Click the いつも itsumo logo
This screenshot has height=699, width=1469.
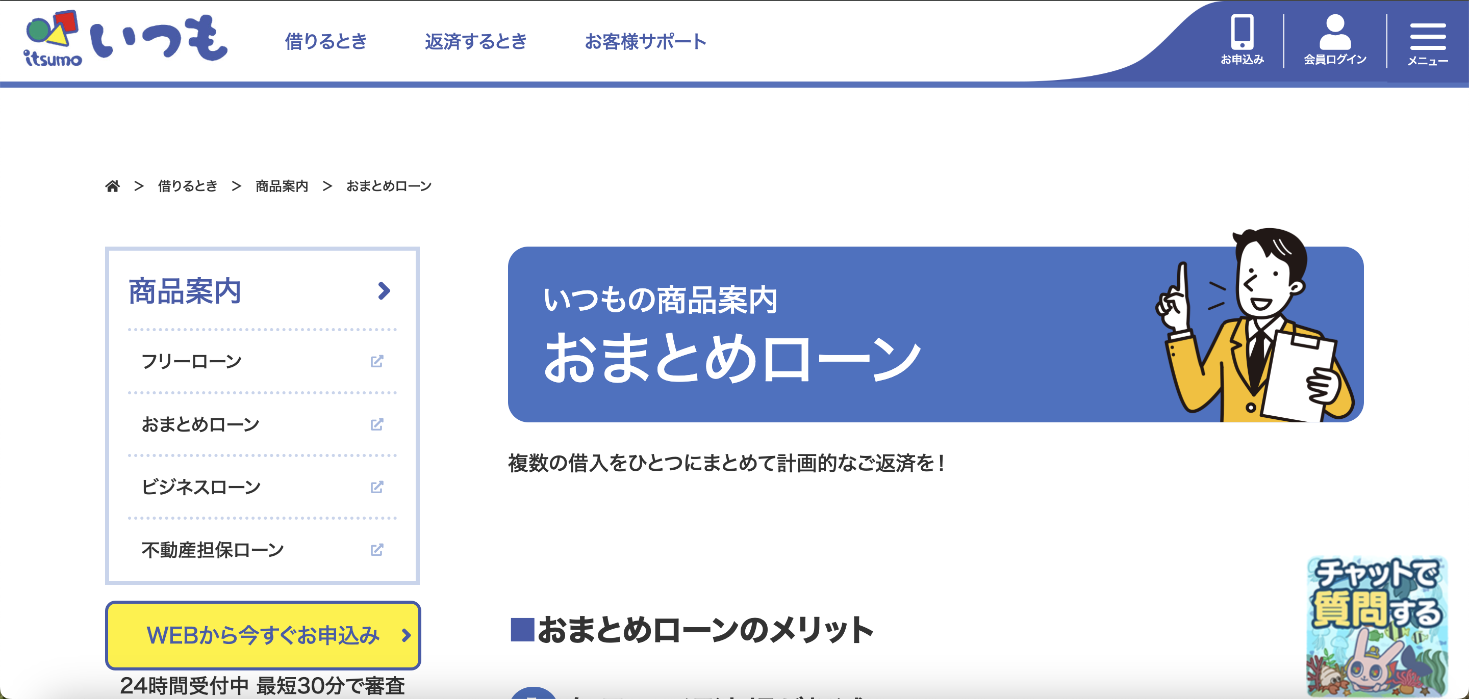pos(125,38)
